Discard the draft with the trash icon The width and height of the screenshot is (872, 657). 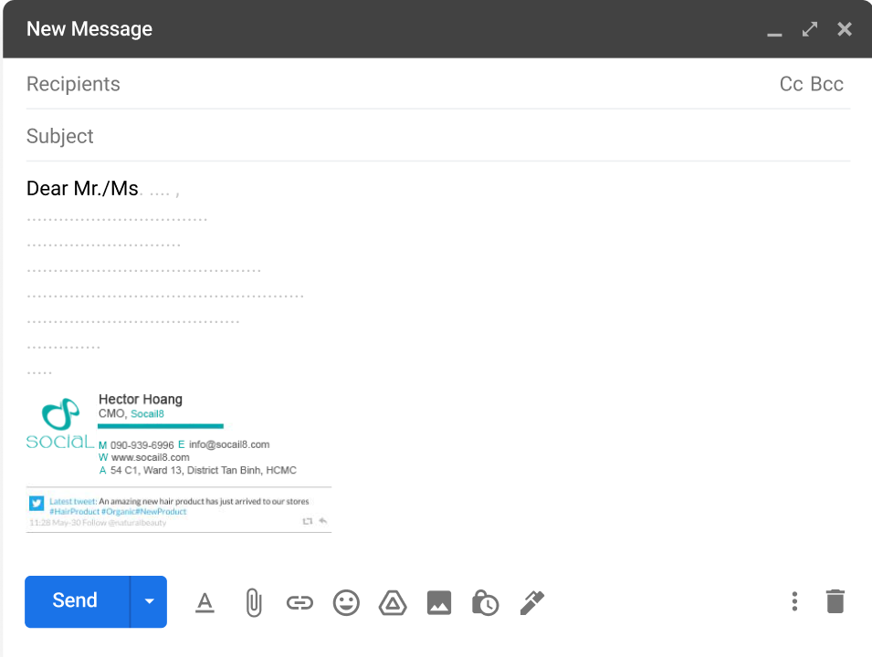[x=835, y=601]
